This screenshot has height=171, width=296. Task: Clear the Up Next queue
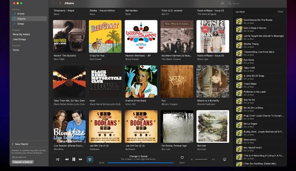coord(280,12)
